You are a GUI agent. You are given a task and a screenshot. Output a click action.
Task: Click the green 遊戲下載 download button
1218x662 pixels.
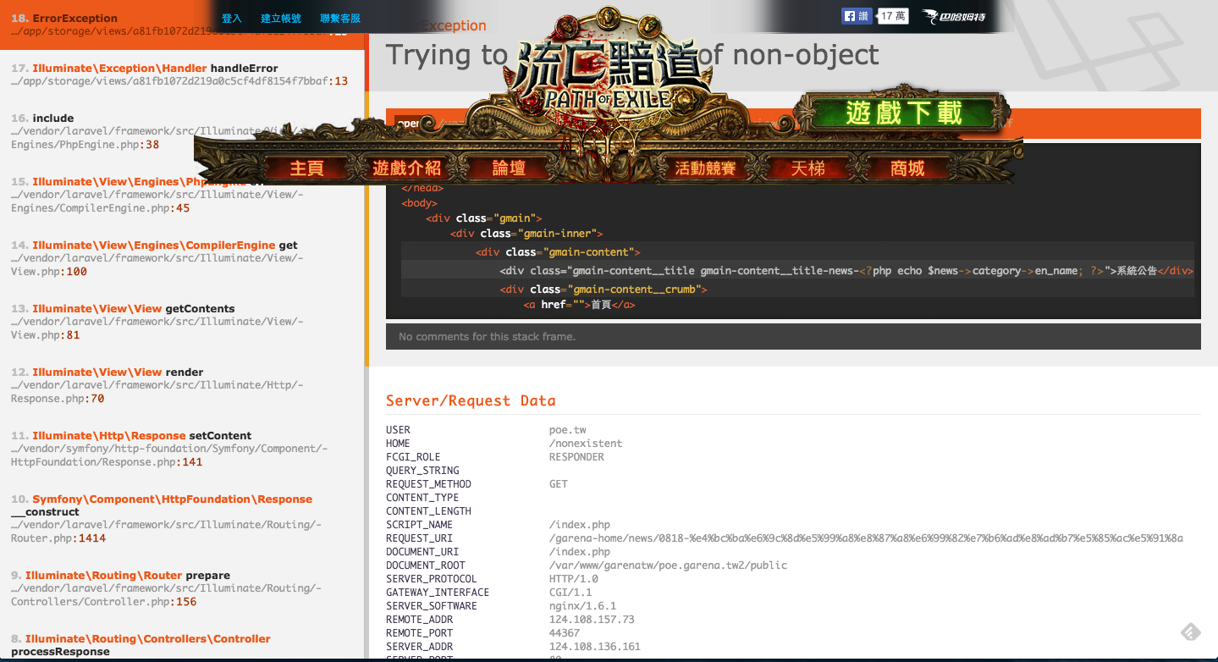point(903,113)
